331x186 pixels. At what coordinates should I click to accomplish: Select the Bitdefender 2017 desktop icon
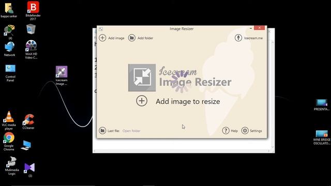pyautogui.click(x=33, y=11)
